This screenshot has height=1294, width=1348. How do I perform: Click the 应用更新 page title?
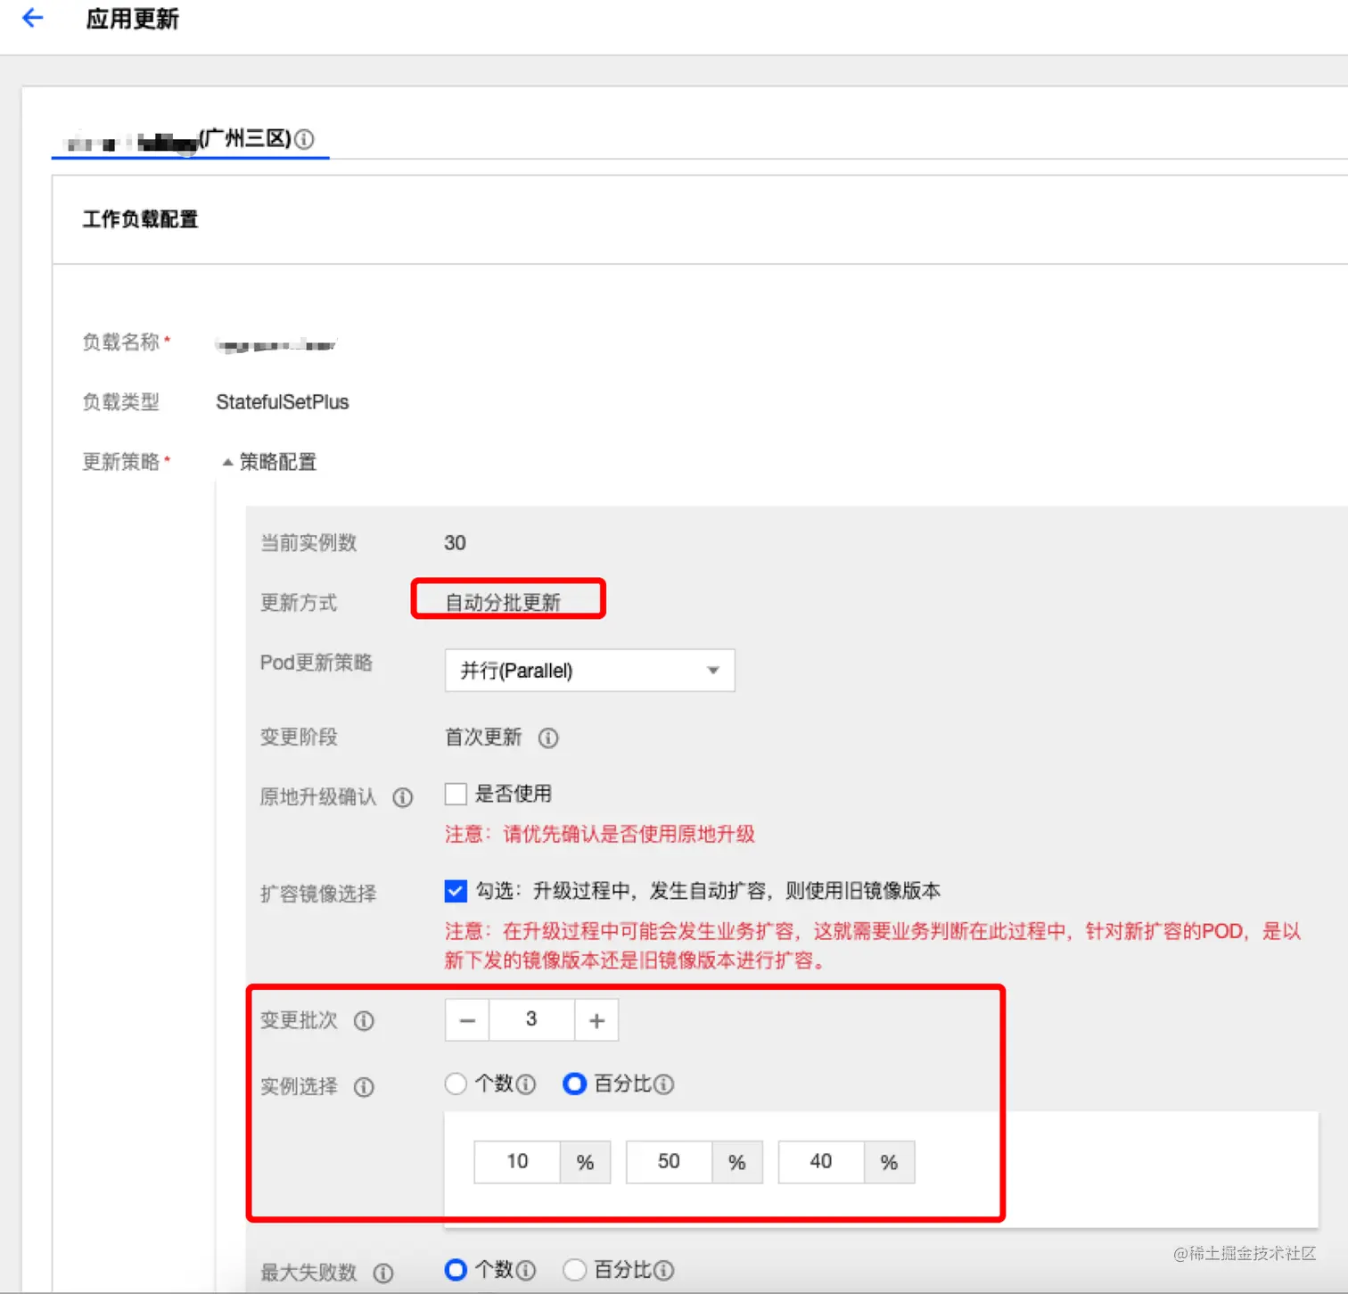pos(133,19)
